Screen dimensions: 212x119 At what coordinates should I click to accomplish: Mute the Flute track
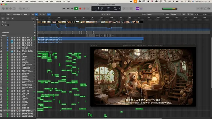(x=12, y=53)
